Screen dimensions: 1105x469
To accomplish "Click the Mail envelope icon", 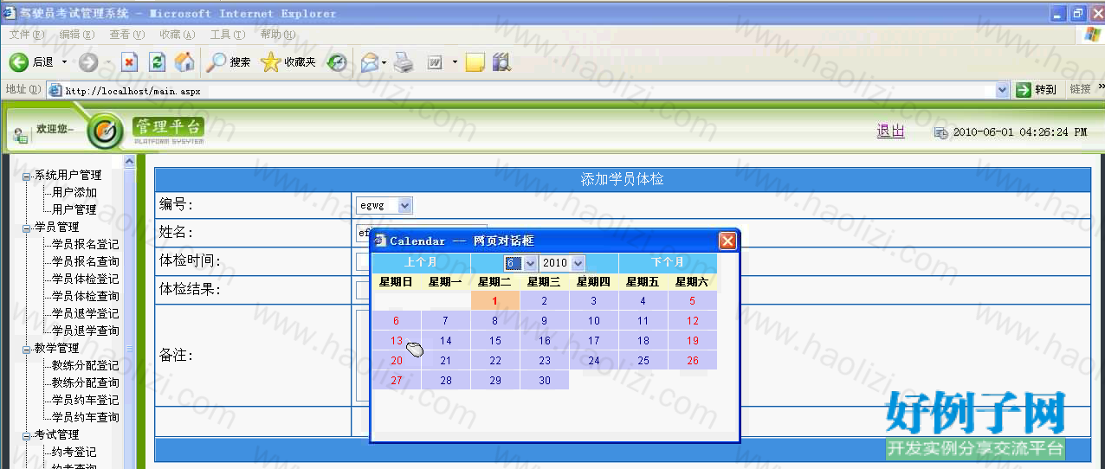I will pos(370,62).
